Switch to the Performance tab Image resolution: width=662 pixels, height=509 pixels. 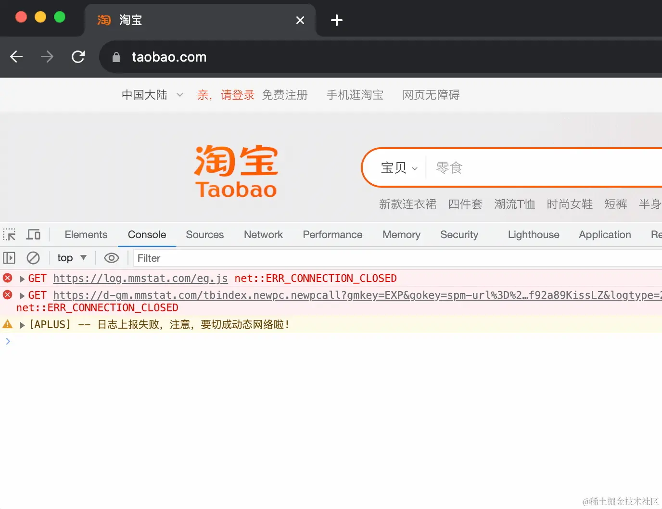click(x=332, y=234)
